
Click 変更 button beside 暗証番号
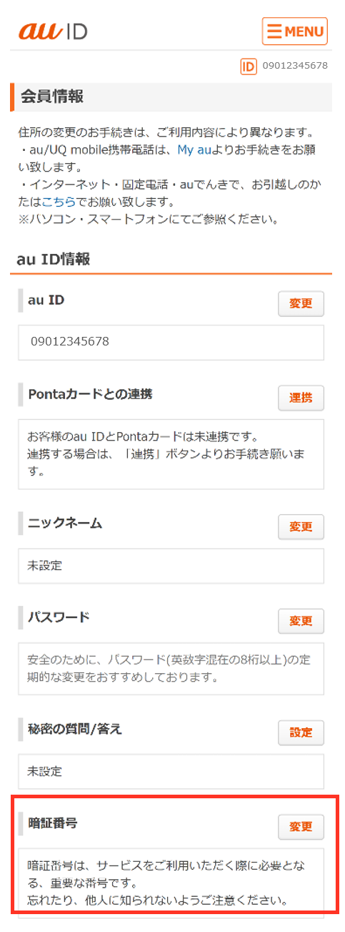[x=301, y=826]
